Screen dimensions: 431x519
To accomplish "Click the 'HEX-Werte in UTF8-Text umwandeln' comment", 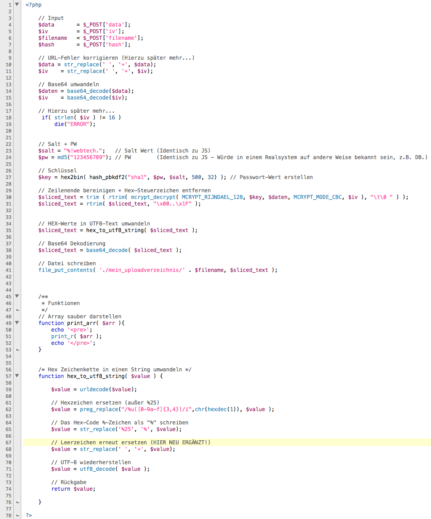I will tap(94, 224).
